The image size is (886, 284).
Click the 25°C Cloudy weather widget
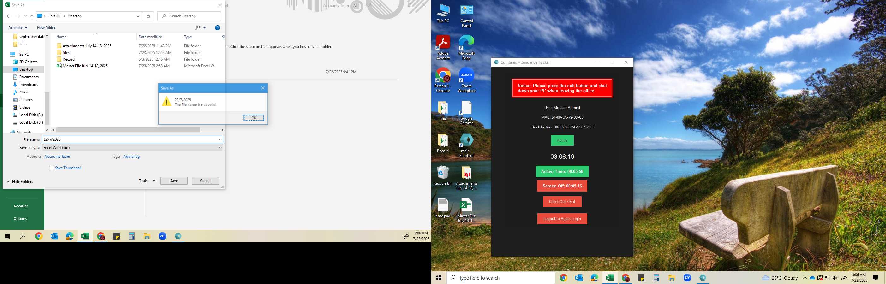pos(780,278)
